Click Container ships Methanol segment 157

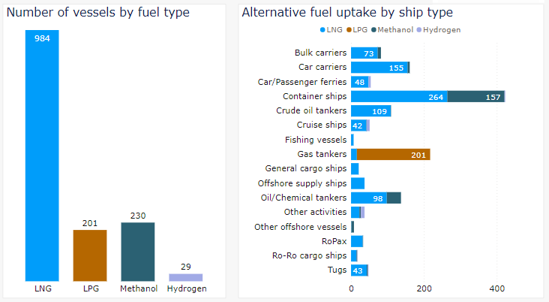[475, 96]
